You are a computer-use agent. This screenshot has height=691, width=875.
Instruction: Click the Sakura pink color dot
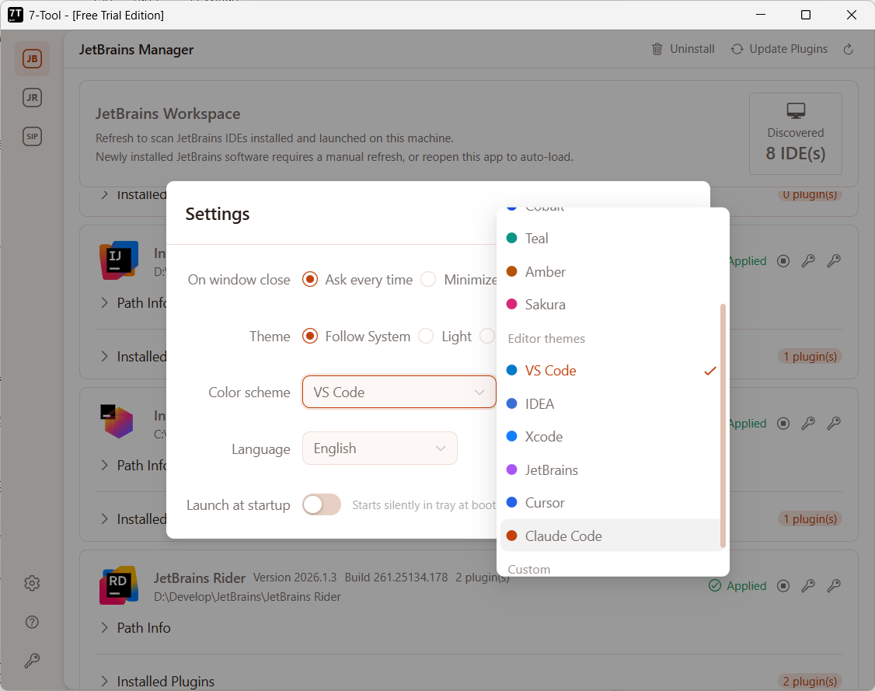[511, 304]
